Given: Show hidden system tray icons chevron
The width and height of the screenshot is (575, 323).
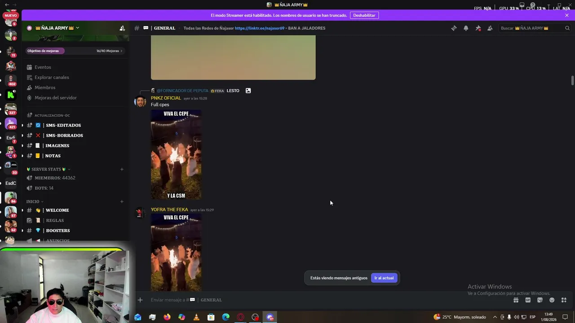Looking at the screenshot, I should (495, 317).
